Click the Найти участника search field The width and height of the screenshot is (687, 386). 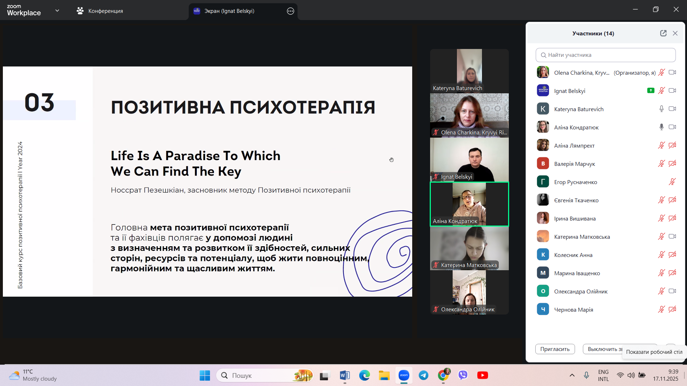tap(605, 55)
